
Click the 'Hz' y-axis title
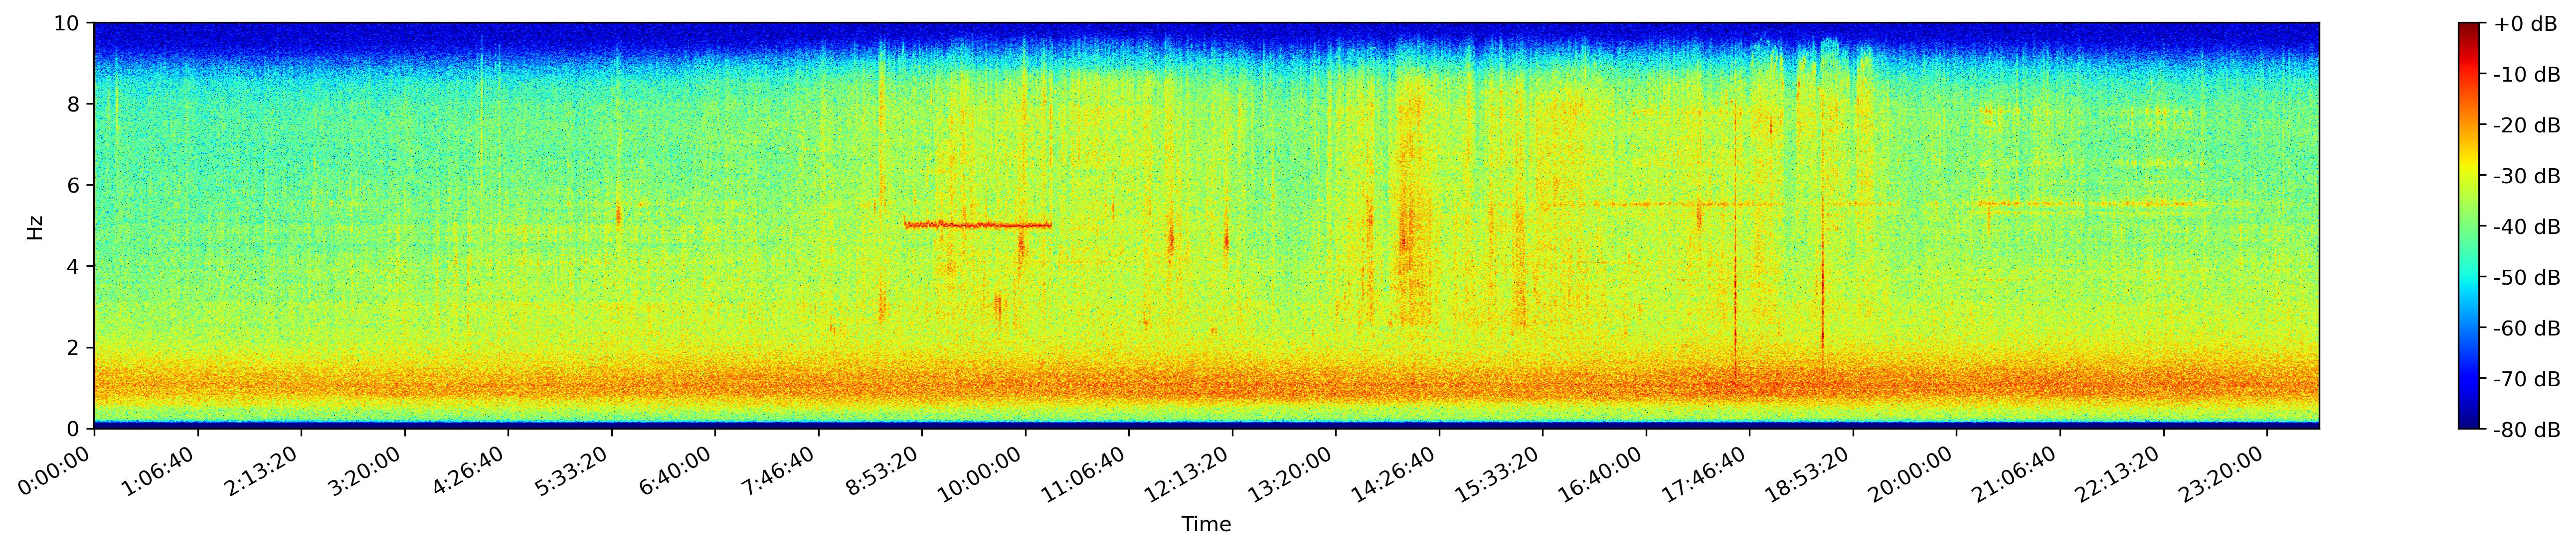pyautogui.click(x=35, y=226)
